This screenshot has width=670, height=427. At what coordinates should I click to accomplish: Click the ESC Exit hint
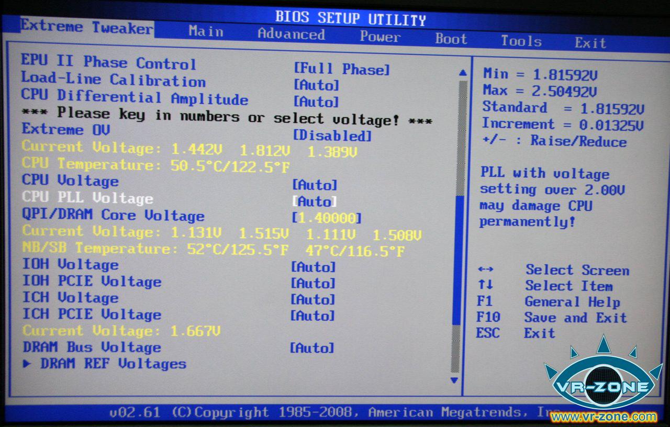515,333
